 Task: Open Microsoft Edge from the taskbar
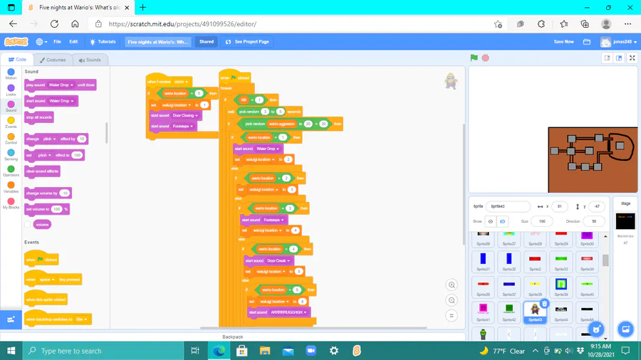(x=219, y=351)
